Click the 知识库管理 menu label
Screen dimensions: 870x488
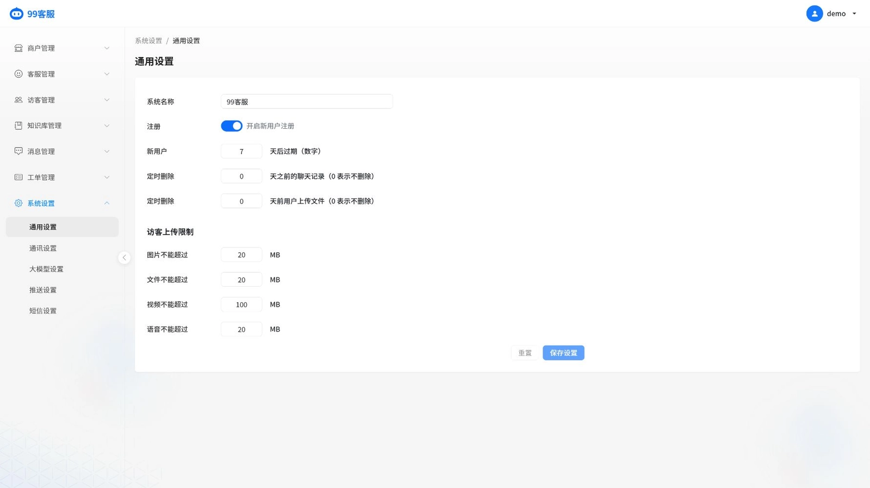[x=45, y=125]
